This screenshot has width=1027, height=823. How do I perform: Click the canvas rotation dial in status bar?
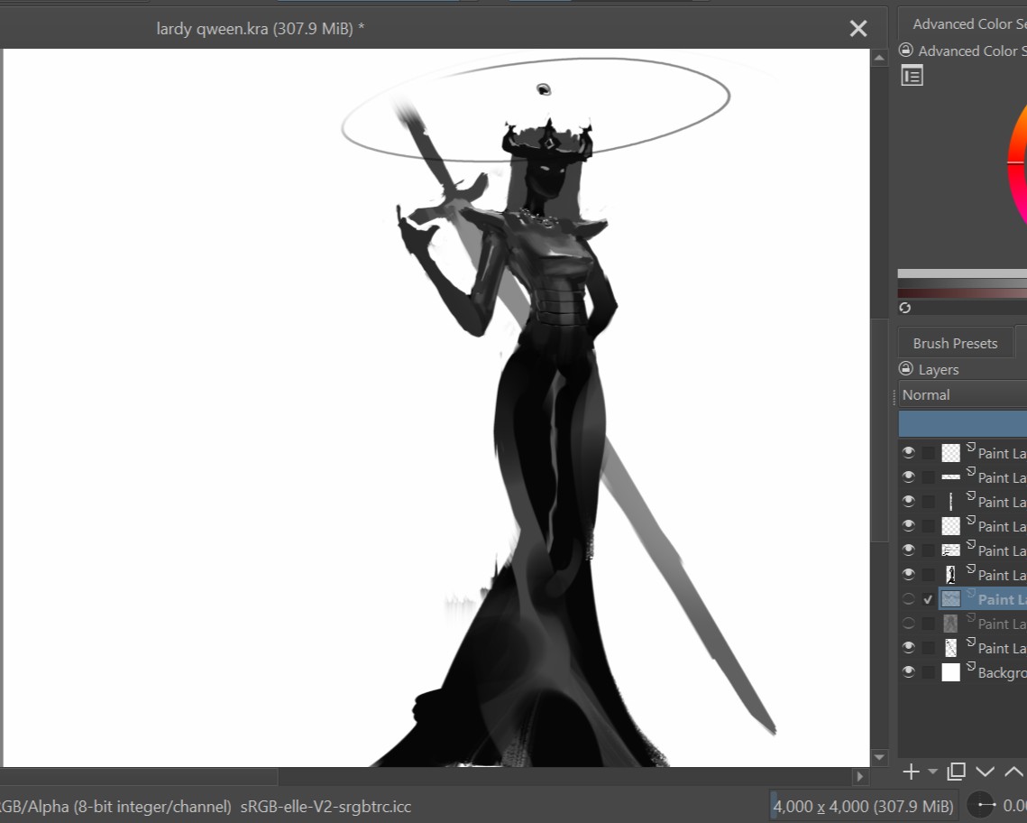click(980, 805)
